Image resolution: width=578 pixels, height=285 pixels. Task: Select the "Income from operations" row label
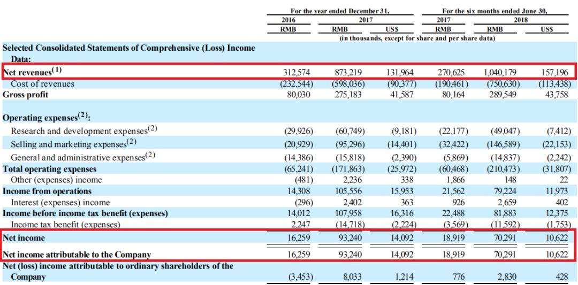coord(47,191)
